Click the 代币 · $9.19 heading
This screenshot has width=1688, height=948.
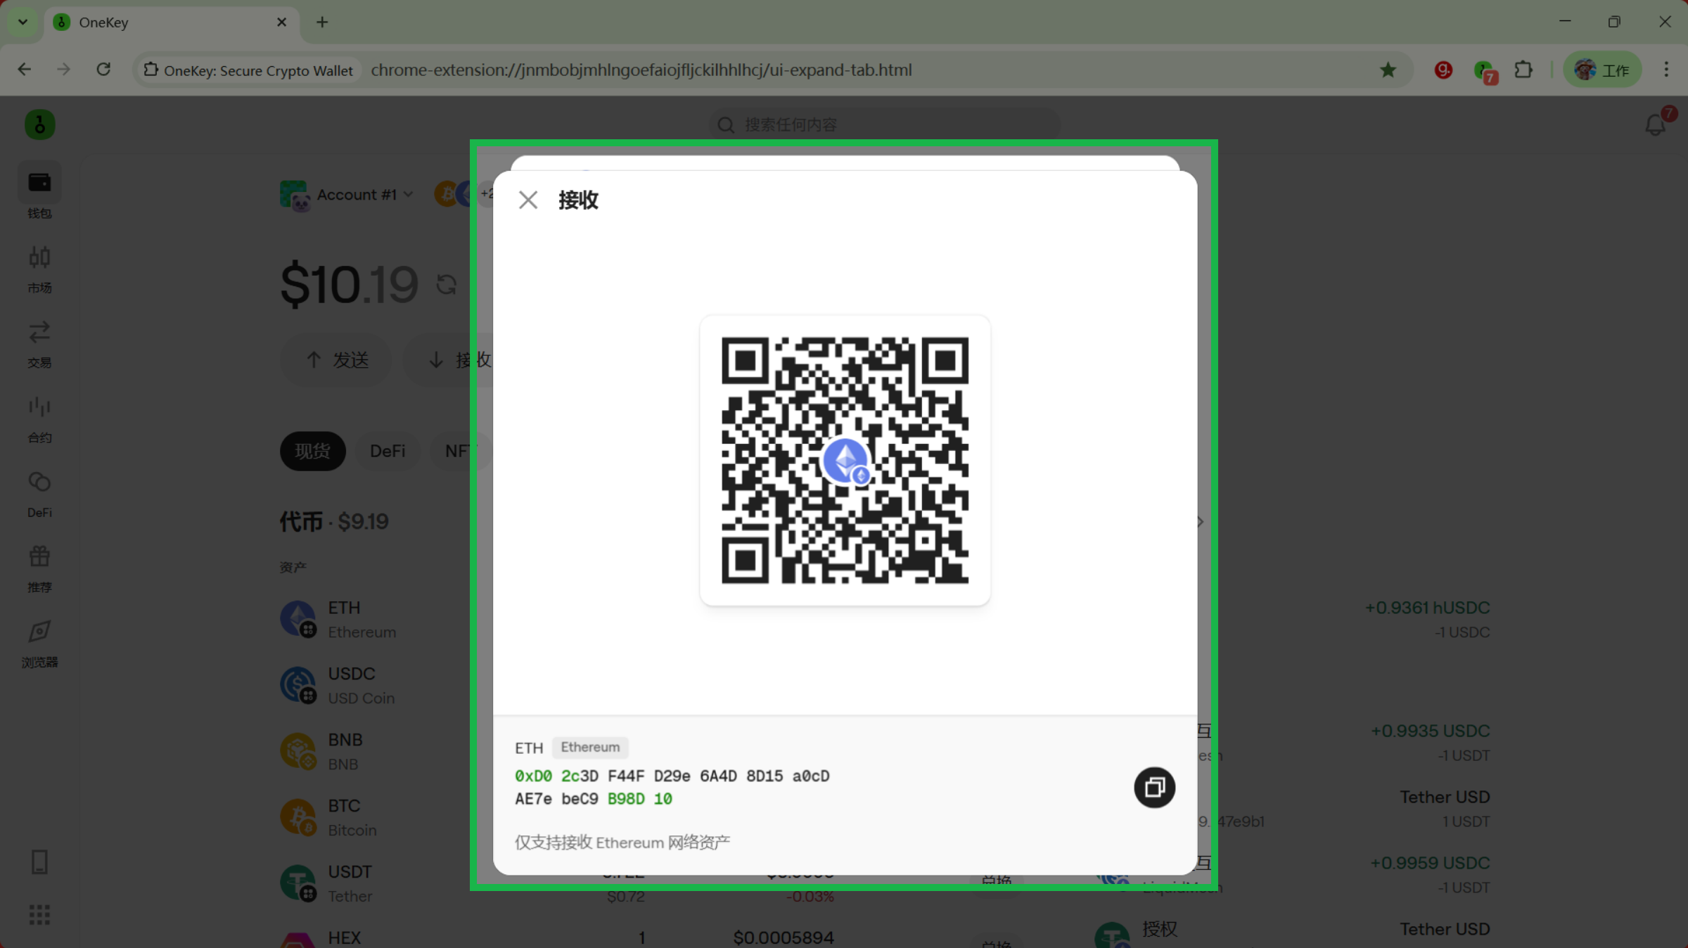click(334, 522)
